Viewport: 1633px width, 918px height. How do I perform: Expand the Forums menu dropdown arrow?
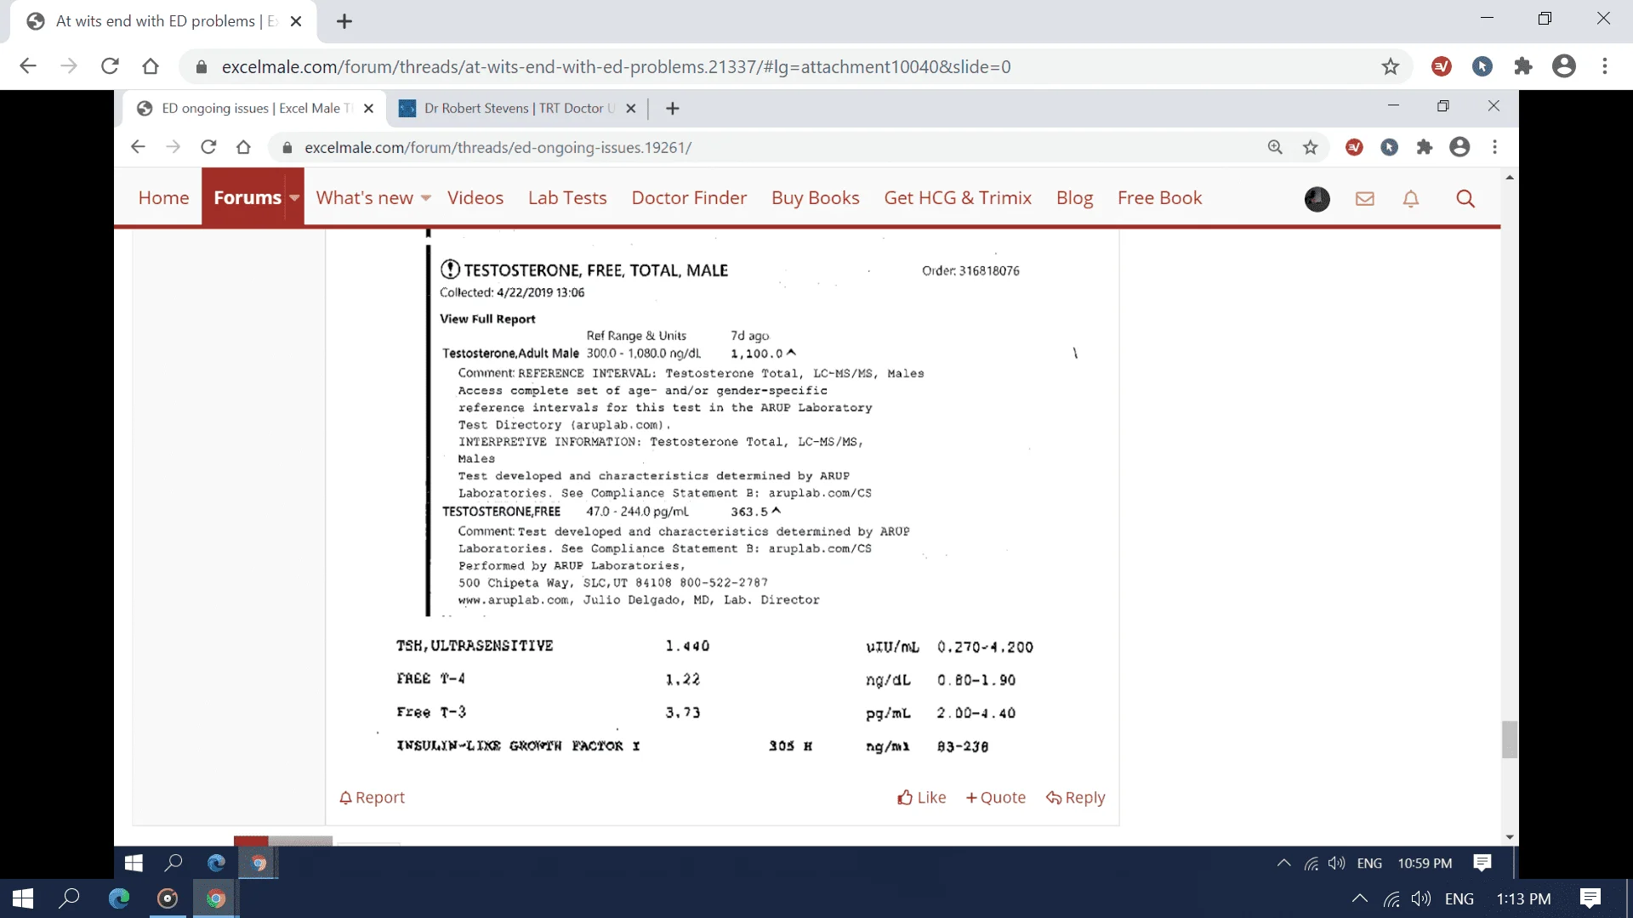[294, 198]
